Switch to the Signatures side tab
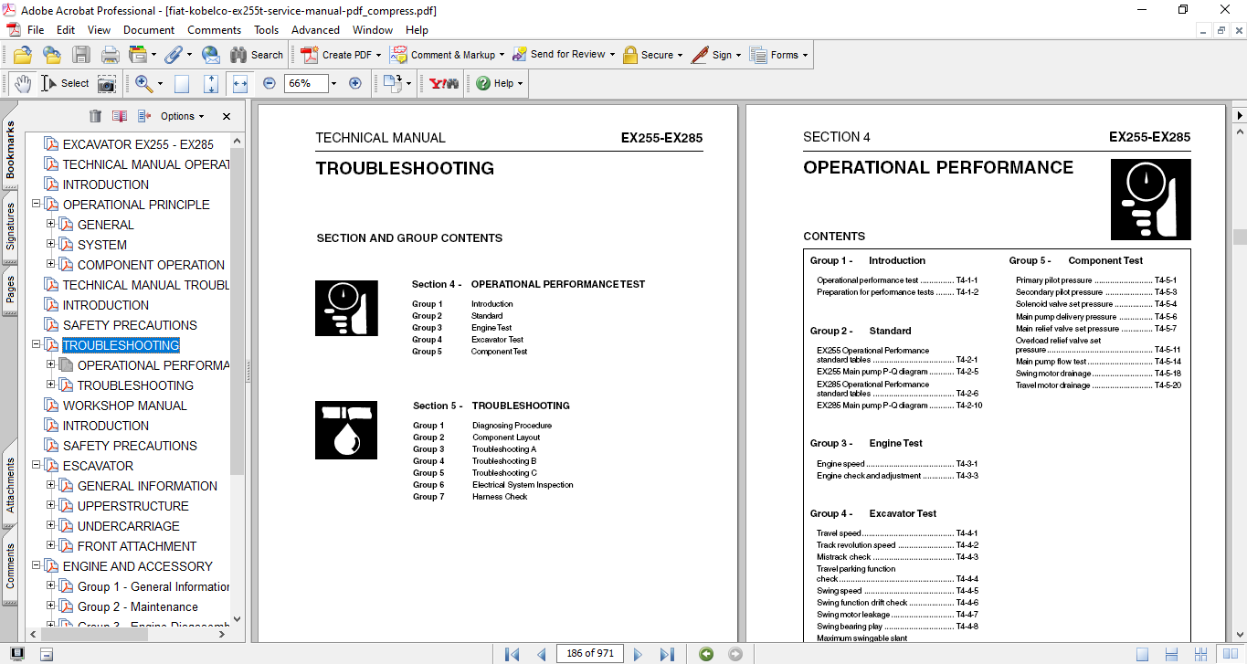 pos(10,226)
